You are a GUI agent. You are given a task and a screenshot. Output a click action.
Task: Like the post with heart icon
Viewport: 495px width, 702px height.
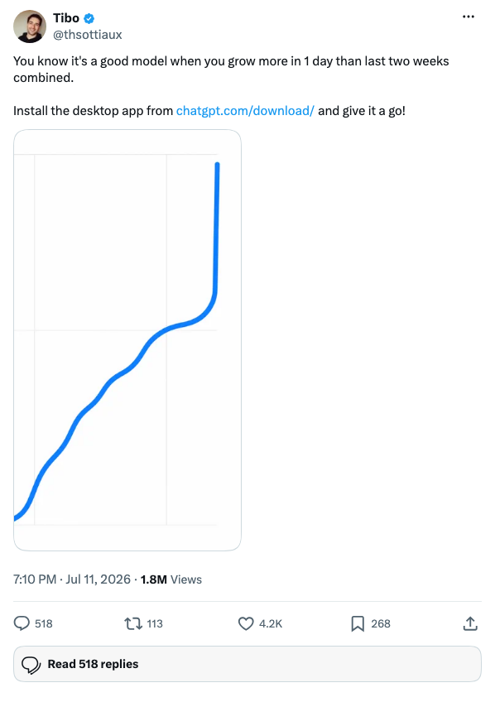(246, 623)
